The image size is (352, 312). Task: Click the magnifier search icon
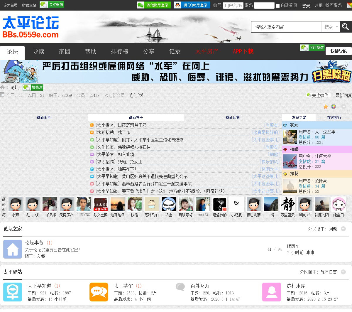point(345,27)
